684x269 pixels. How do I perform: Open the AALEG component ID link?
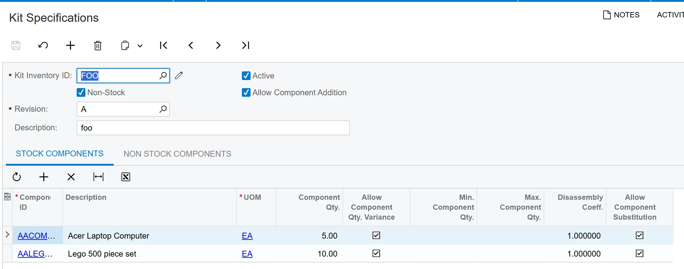pos(31,254)
